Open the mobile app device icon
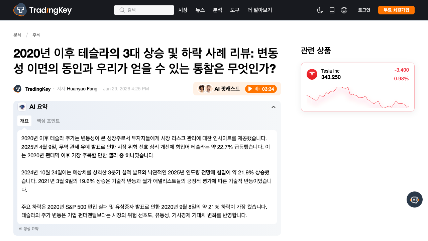Viewport: 428px width, 241px height. 332,10
